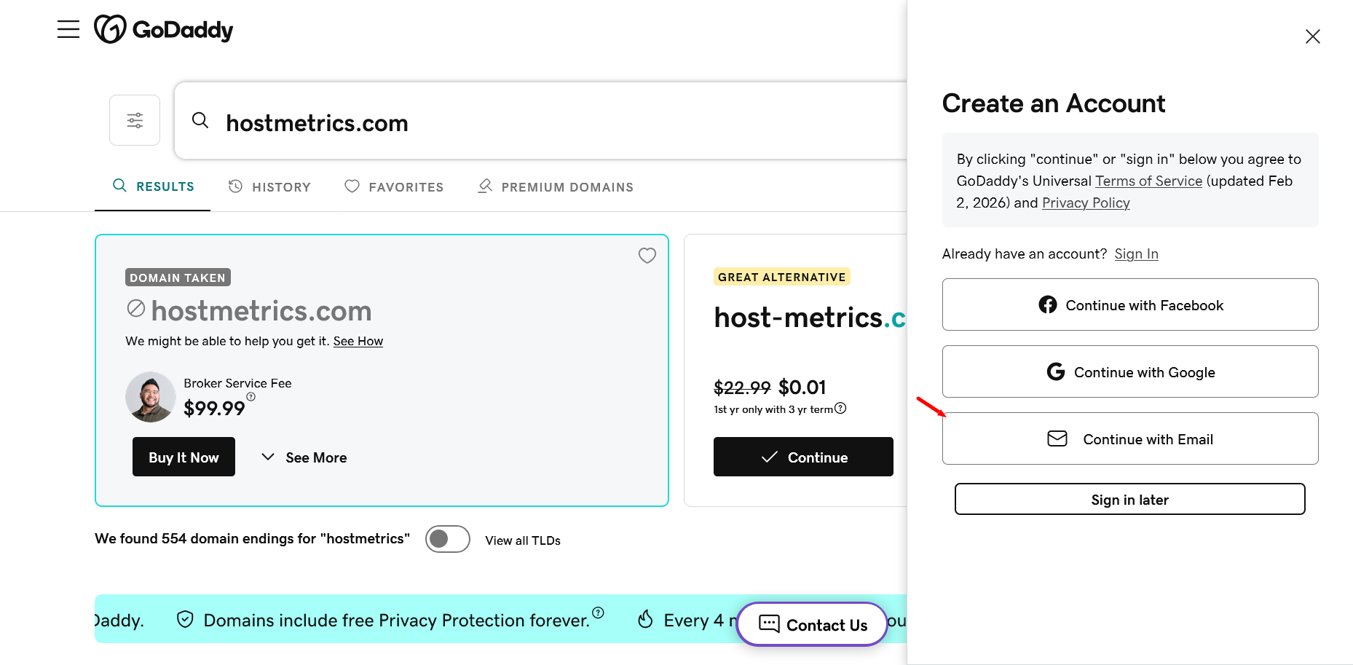Click the $0.01 sale price
This screenshot has height=665, width=1353.
coord(802,387)
